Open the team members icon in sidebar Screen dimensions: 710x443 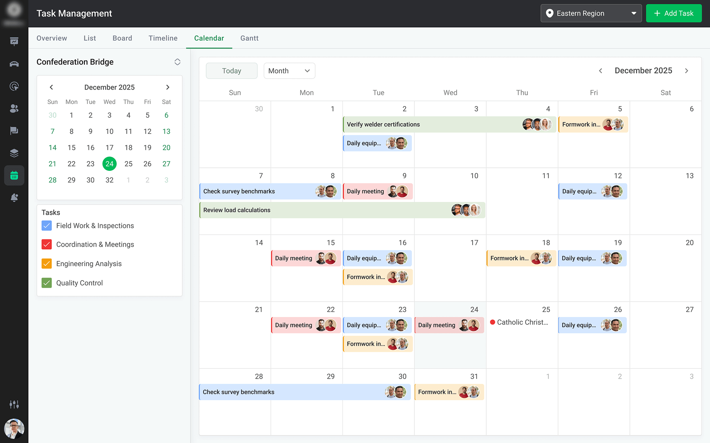pos(14,109)
